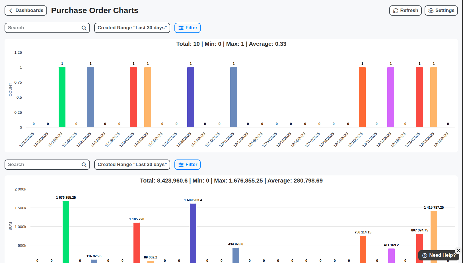Click the magnifier icon in the top search field
This screenshot has height=263, width=463.
84,28
